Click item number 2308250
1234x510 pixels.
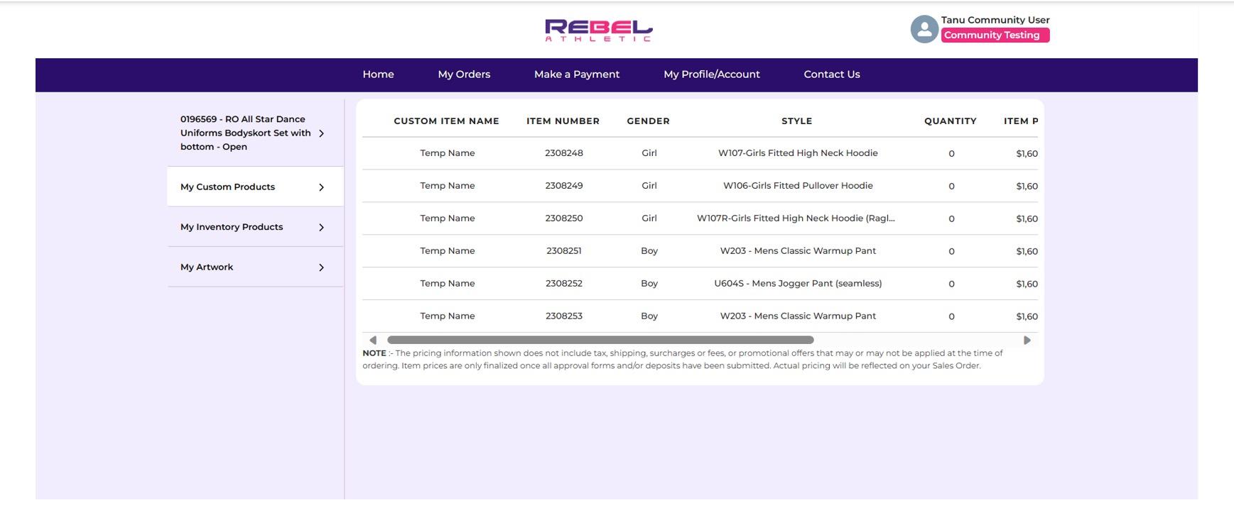point(564,218)
